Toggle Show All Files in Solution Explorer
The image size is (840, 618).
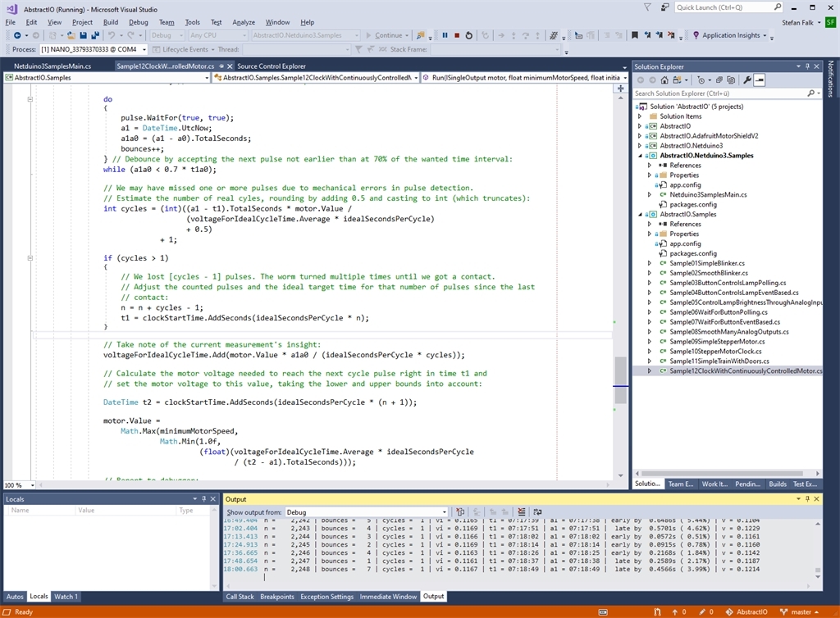click(x=731, y=80)
